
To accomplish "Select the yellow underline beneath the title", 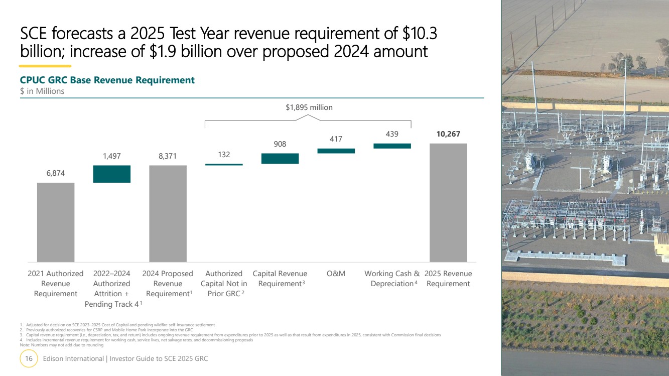I will coord(45,66).
